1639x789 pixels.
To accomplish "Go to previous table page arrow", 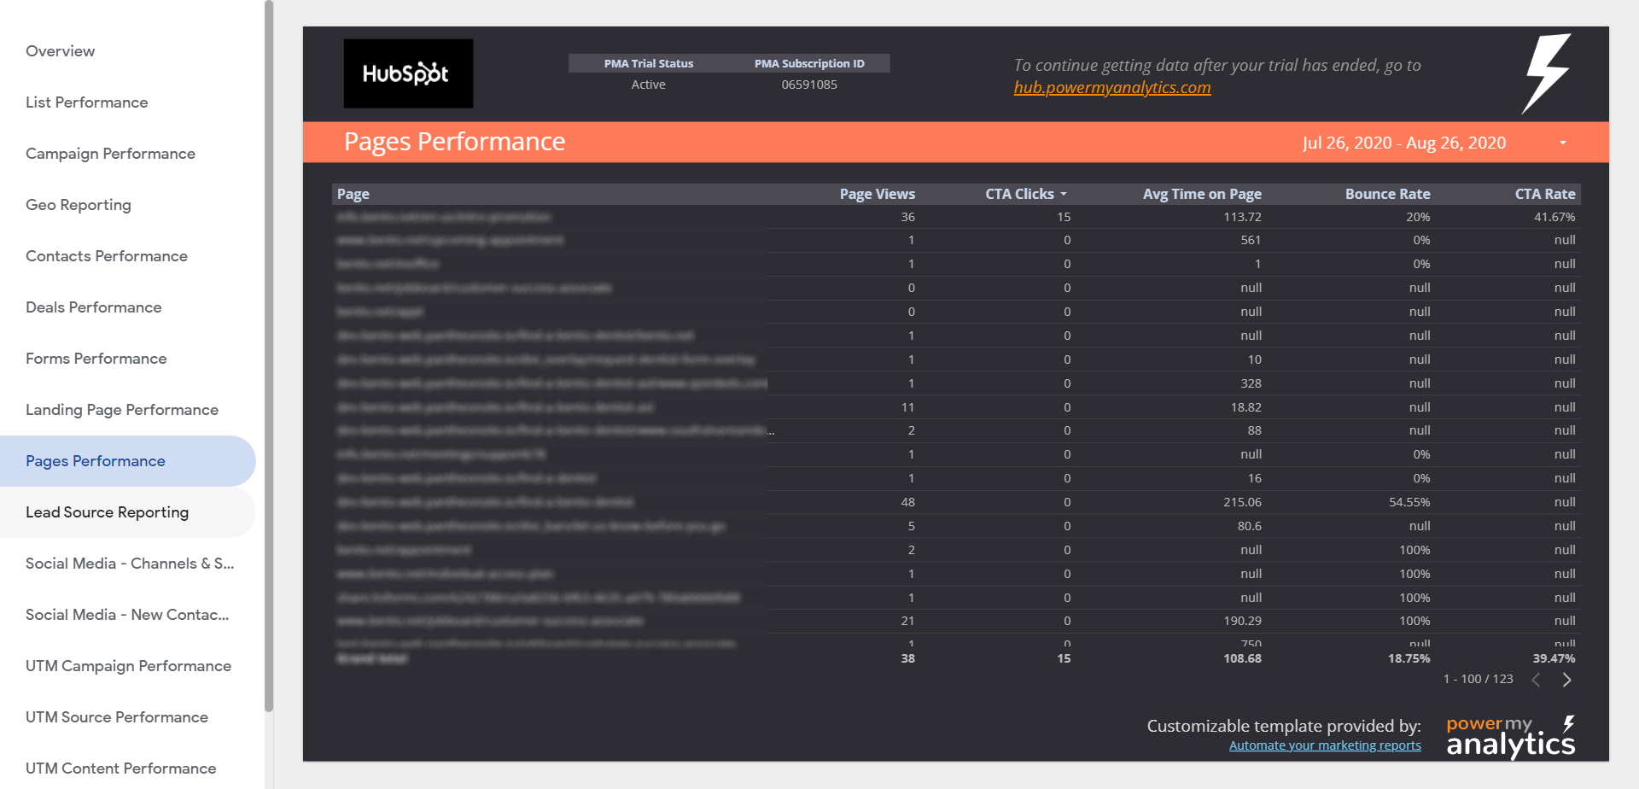I will tap(1536, 680).
